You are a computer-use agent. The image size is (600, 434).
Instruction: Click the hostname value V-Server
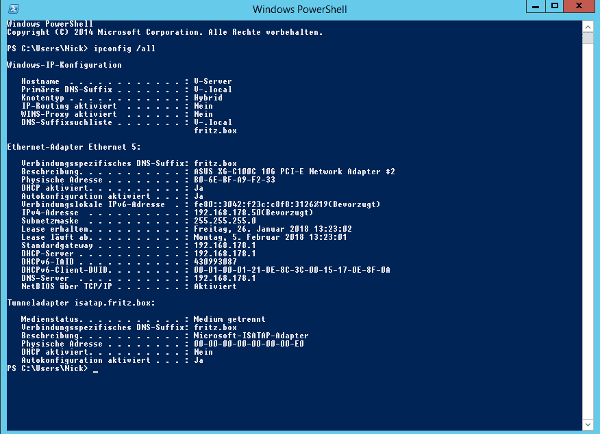tap(213, 81)
